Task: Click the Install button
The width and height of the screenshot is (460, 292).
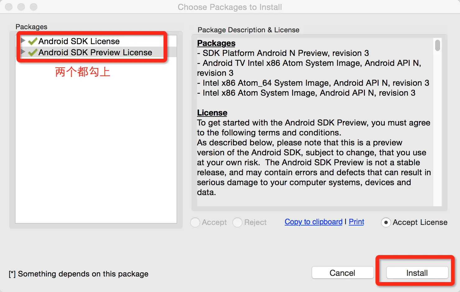Action: coord(417,273)
